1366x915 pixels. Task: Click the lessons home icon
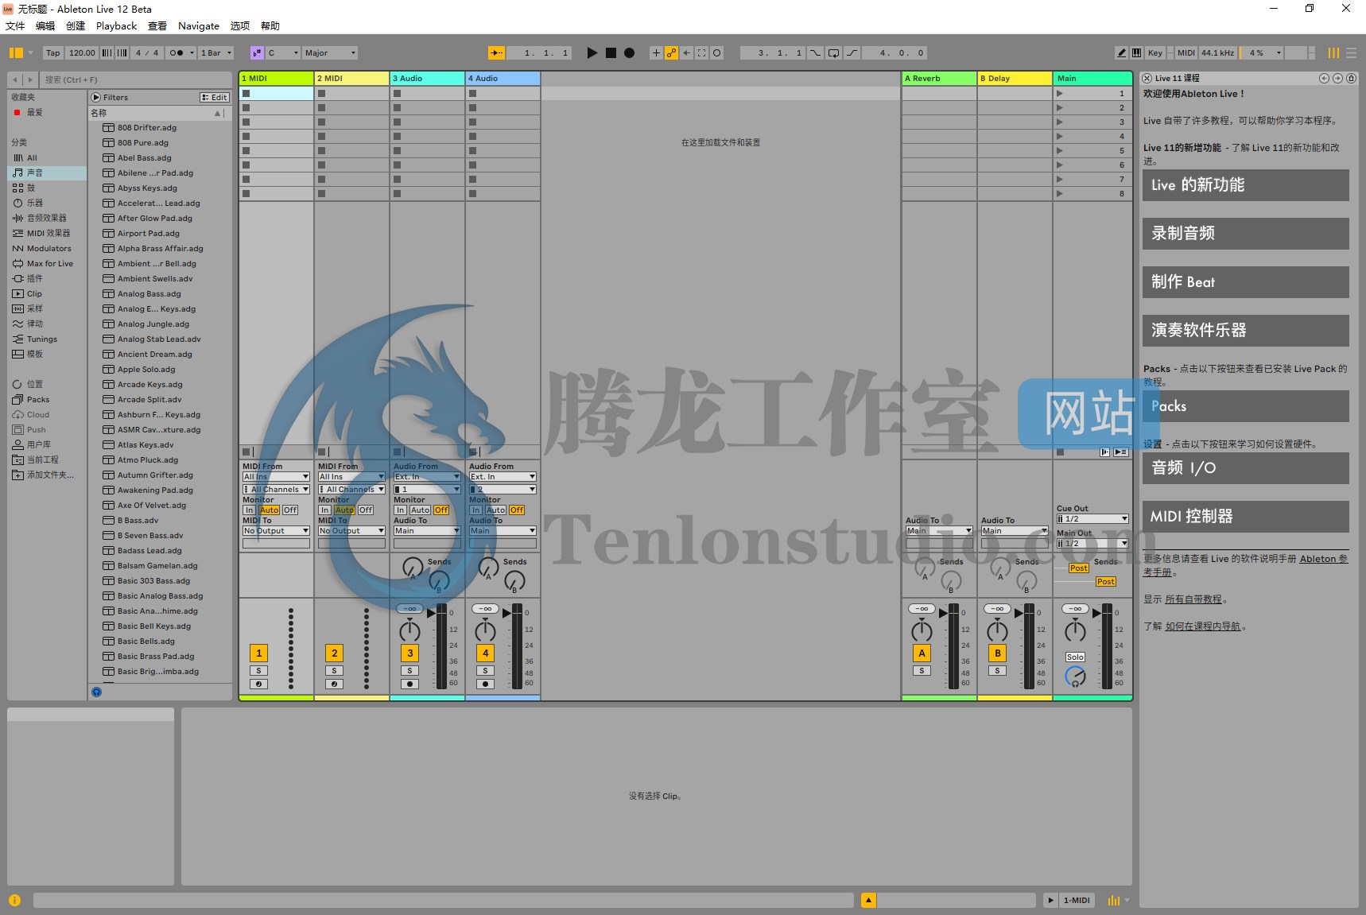point(1351,78)
